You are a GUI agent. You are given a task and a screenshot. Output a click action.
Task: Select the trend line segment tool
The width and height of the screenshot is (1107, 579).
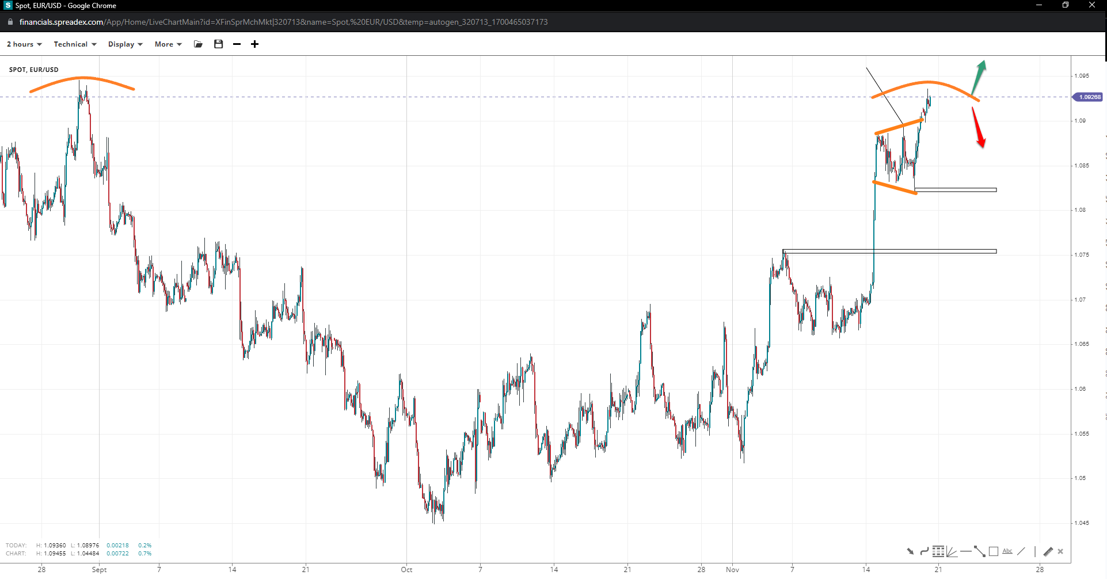tap(979, 551)
